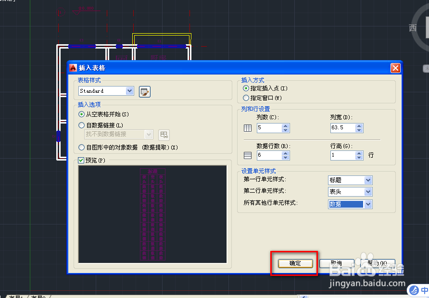Switch to the 布局2 layout tab

point(38,296)
